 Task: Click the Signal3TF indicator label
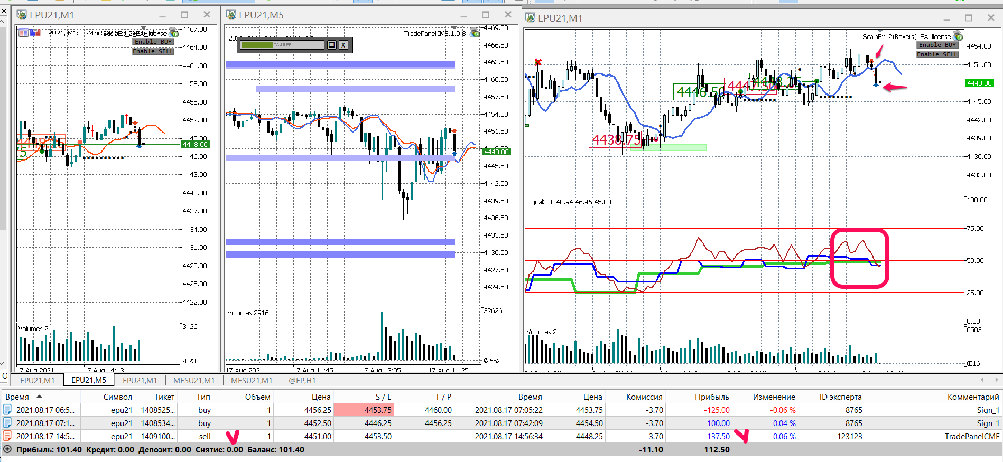(568, 202)
